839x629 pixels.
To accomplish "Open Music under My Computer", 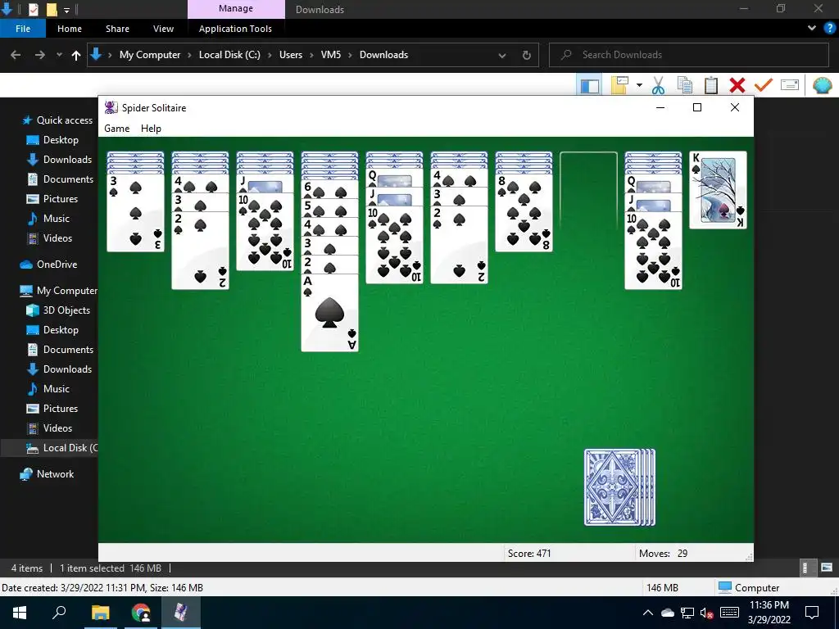I will point(48,389).
